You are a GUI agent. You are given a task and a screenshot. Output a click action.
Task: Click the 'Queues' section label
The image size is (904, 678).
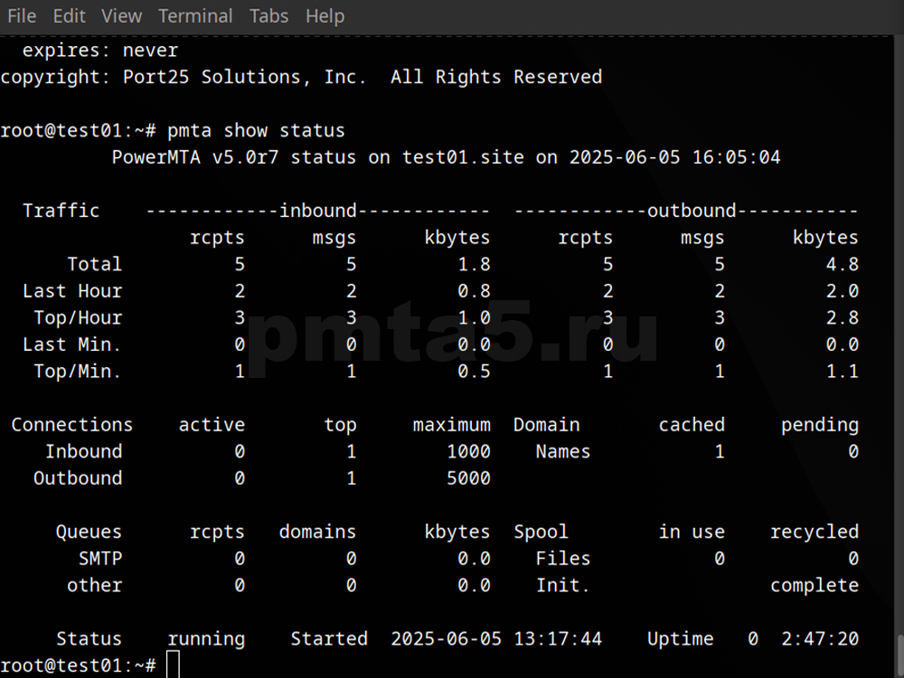(89, 532)
